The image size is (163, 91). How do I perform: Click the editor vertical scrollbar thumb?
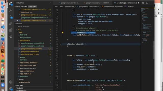pyautogui.click(x=154, y=50)
